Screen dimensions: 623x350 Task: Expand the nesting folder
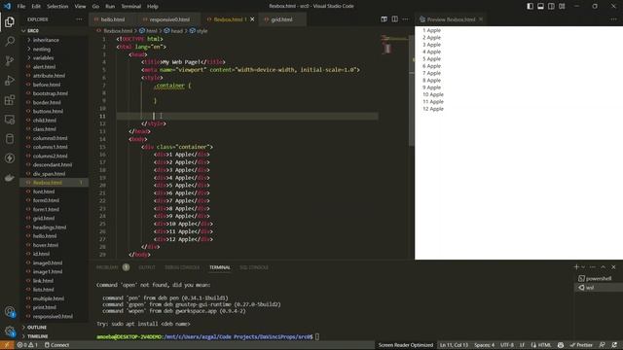tap(41, 50)
